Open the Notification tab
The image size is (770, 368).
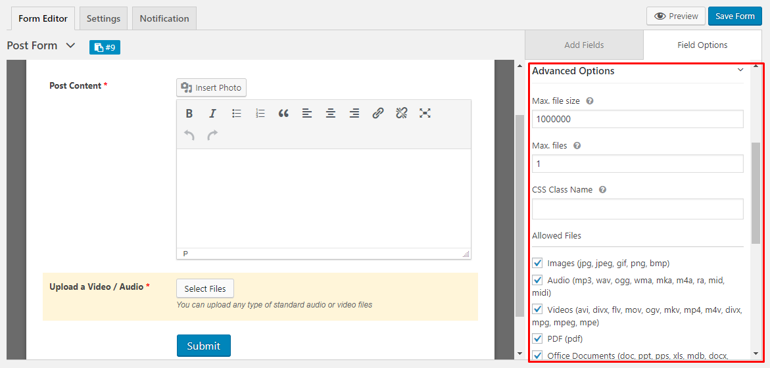(164, 18)
